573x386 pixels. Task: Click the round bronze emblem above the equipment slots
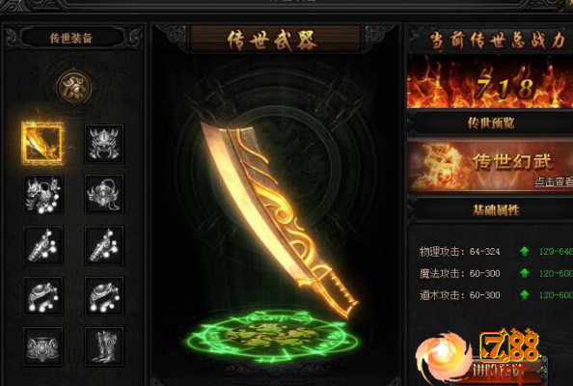point(74,87)
